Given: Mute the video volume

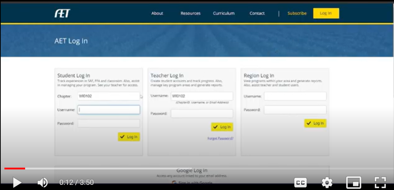Looking at the screenshot, I should coord(43,182).
